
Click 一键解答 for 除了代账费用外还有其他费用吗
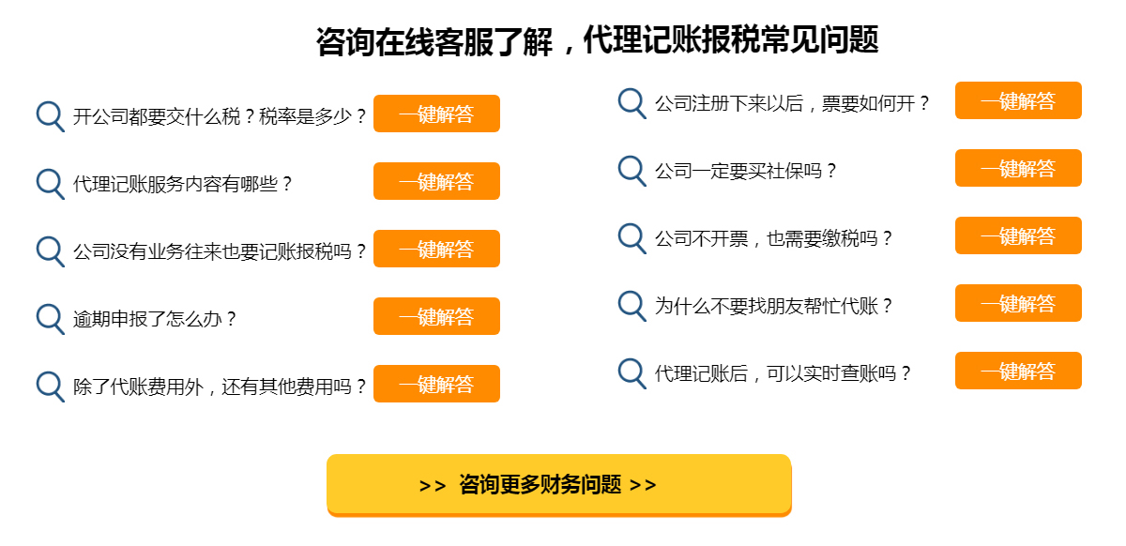[x=436, y=384]
